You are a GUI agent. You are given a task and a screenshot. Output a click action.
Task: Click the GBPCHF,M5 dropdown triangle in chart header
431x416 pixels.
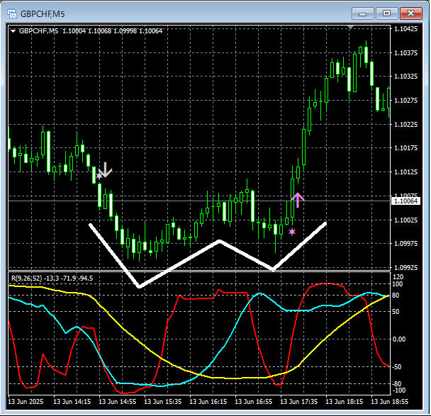tap(13, 31)
